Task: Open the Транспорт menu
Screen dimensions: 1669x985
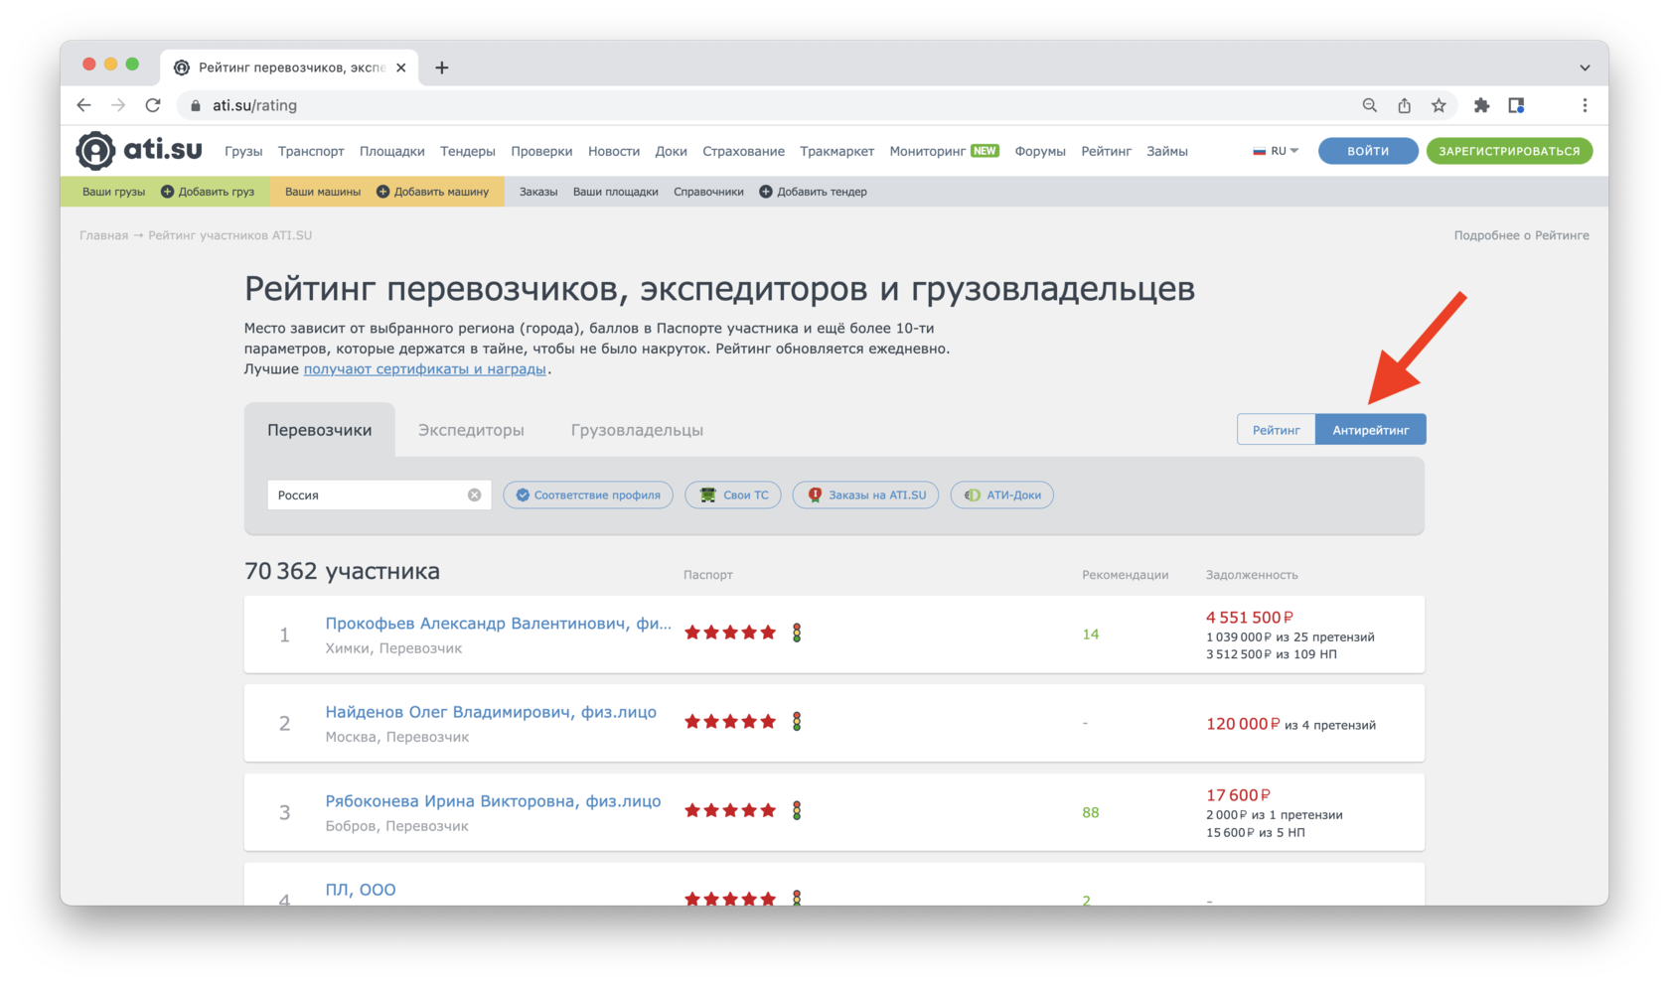Action: point(311,151)
